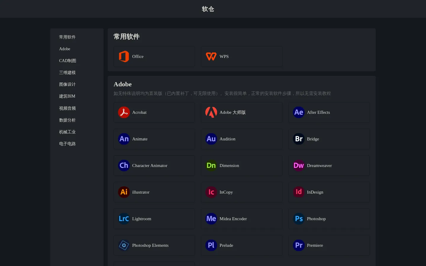Click the 软仓 site title

208,9
